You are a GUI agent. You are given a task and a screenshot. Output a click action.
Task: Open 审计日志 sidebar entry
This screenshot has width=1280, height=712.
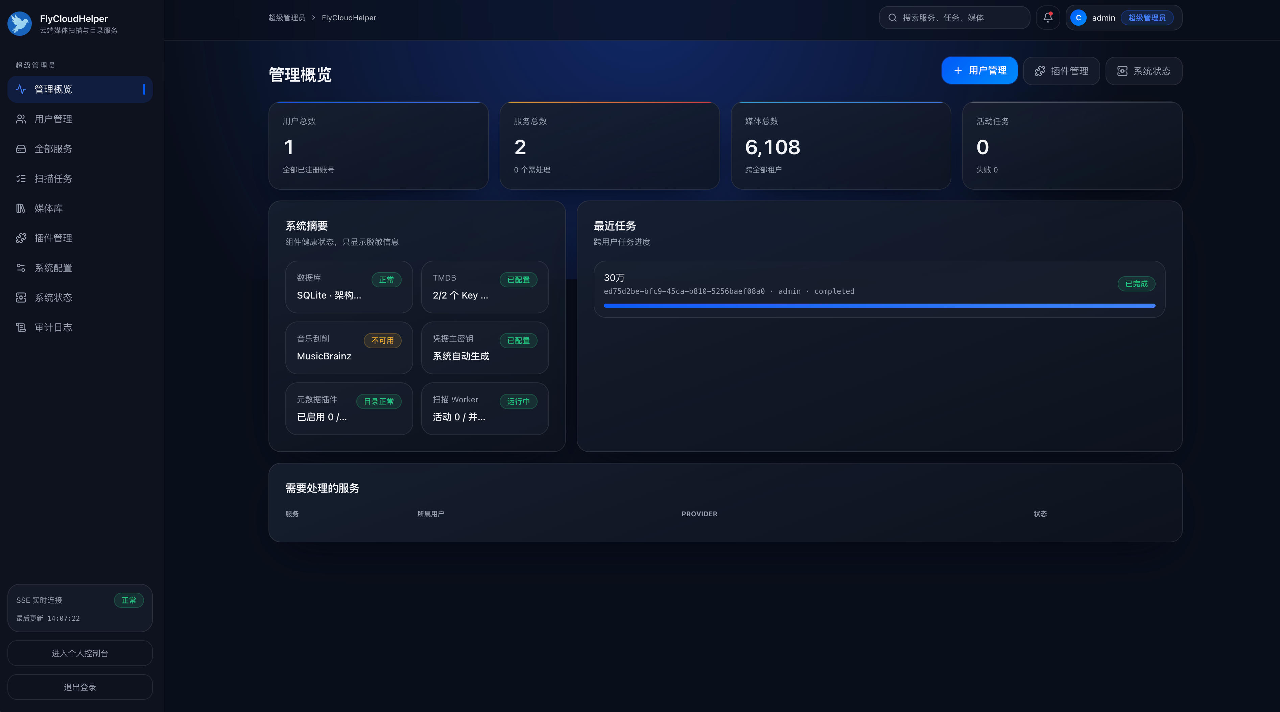click(x=80, y=327)
